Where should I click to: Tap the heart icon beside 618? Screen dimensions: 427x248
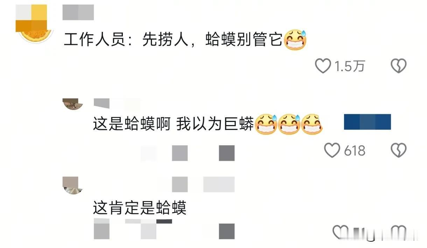[x=331, y=150]
